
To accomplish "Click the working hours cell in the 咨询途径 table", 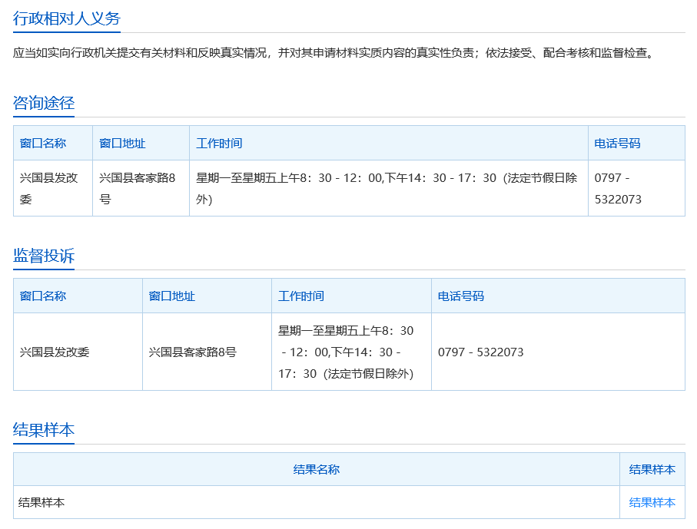I will click(387, 188).
